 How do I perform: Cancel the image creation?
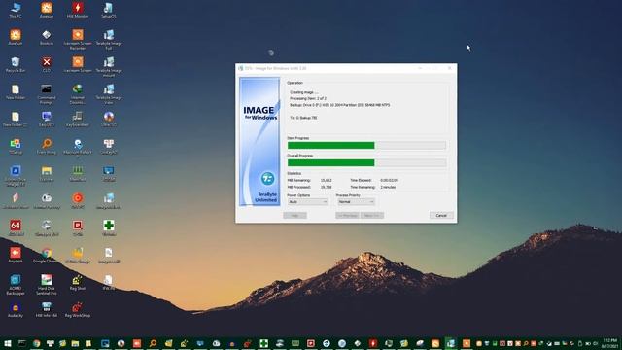pos(441,216)
